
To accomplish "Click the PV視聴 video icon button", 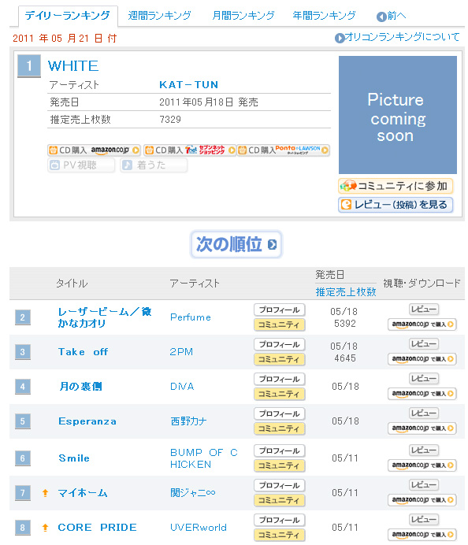I will pyautogui.click(x=81, y=165).
